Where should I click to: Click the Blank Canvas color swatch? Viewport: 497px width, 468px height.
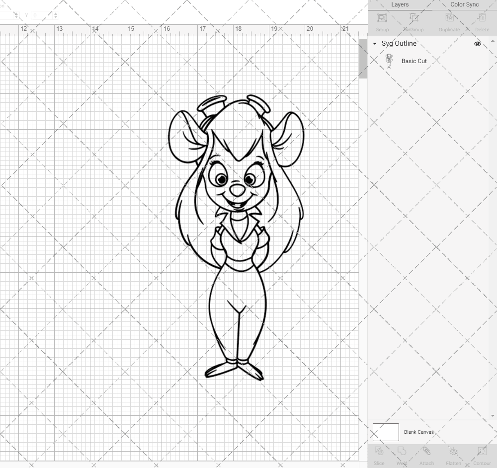[386, 432]
